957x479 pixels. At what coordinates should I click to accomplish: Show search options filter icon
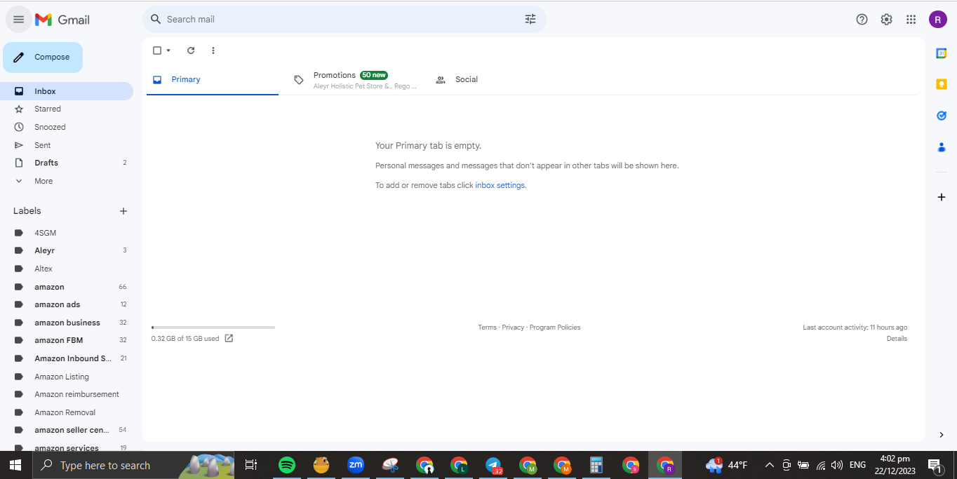point(530,20)
